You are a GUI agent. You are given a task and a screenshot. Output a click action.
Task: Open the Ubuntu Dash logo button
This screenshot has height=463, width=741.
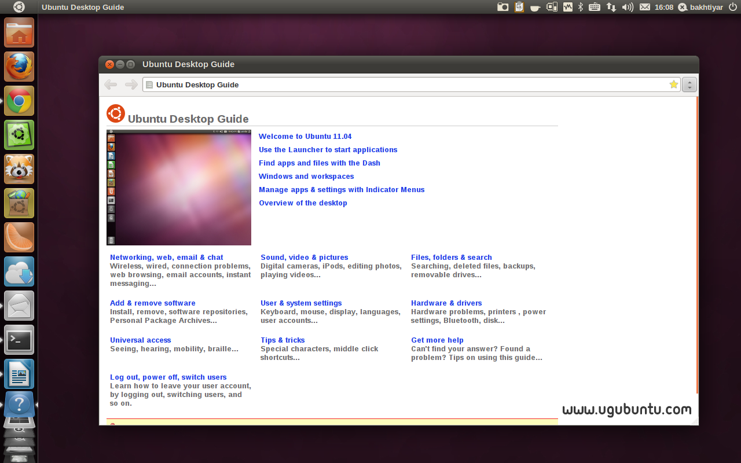point(19,7)
